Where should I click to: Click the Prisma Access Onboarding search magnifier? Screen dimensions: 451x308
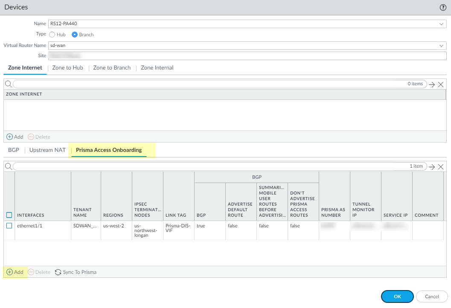8,166
